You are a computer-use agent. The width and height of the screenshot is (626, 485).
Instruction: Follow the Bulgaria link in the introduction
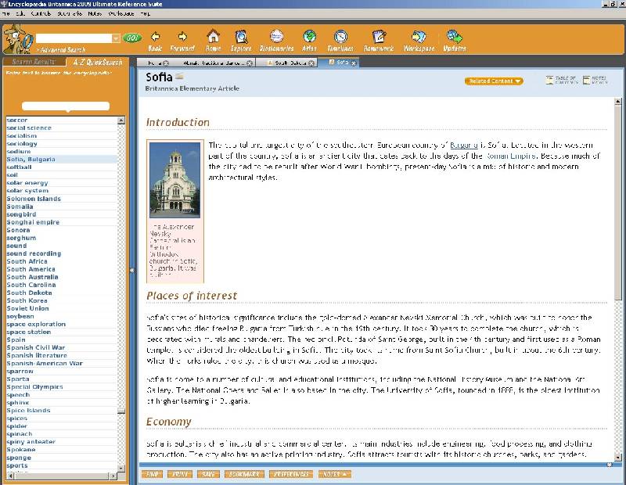(x=464, y=145)
